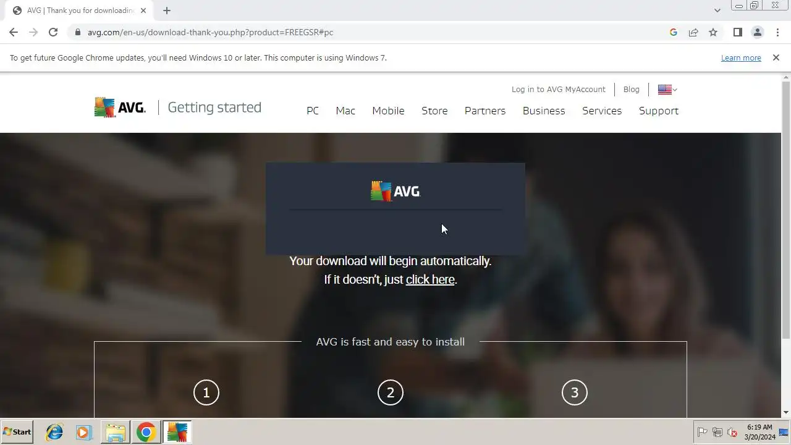This screenshot has width=791, height=445.
Task: Open Action Center flag icon
Action: tap(702, 432)
